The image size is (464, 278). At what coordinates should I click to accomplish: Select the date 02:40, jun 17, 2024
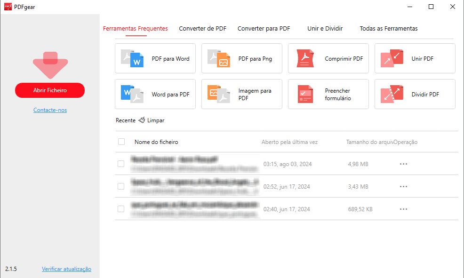click(x=287, y=209)
